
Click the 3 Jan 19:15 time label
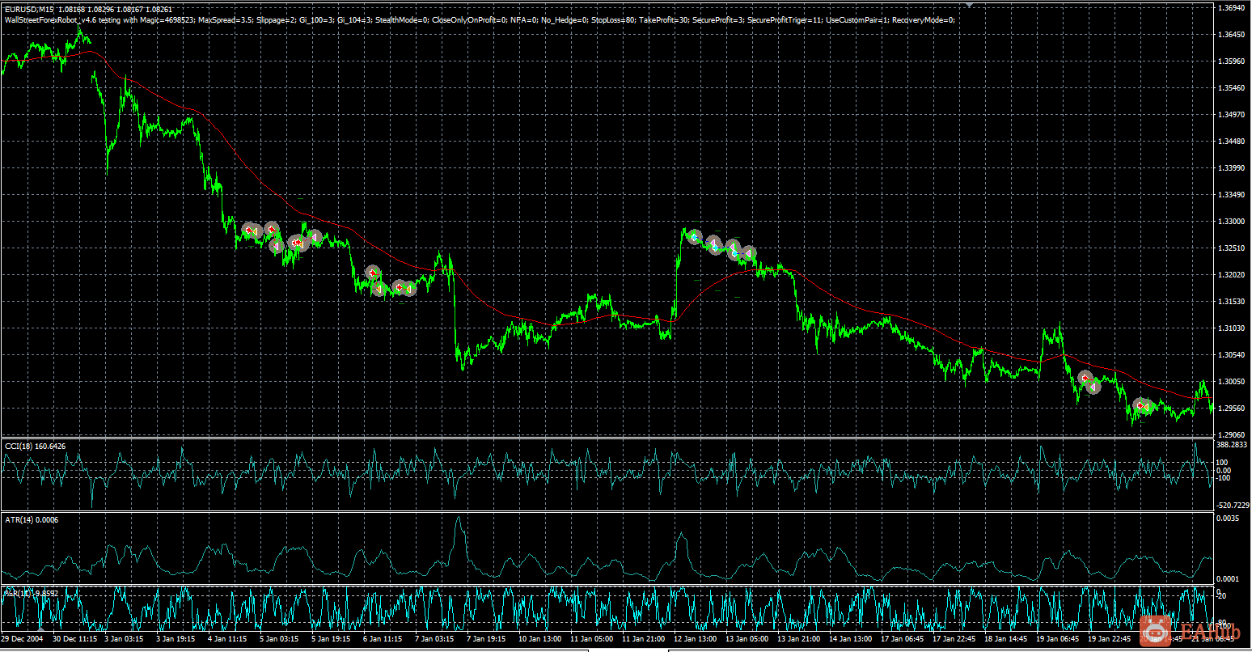(x=176, y=638)
